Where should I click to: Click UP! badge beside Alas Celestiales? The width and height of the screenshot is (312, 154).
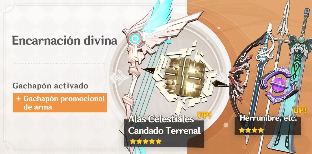204,115
